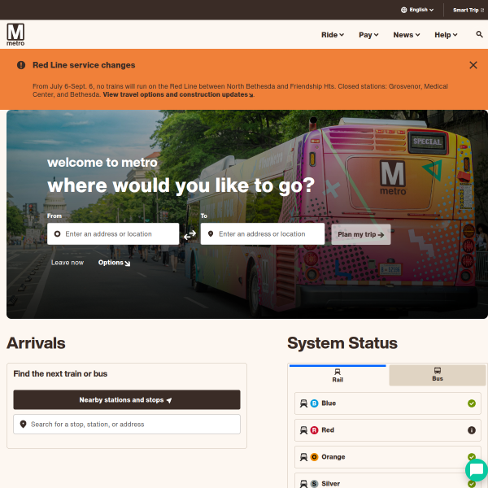This screenshot has height=488, width=488.
Task: Click the alert exclamation icon in the banner
Action: click(x=21, y=65)
